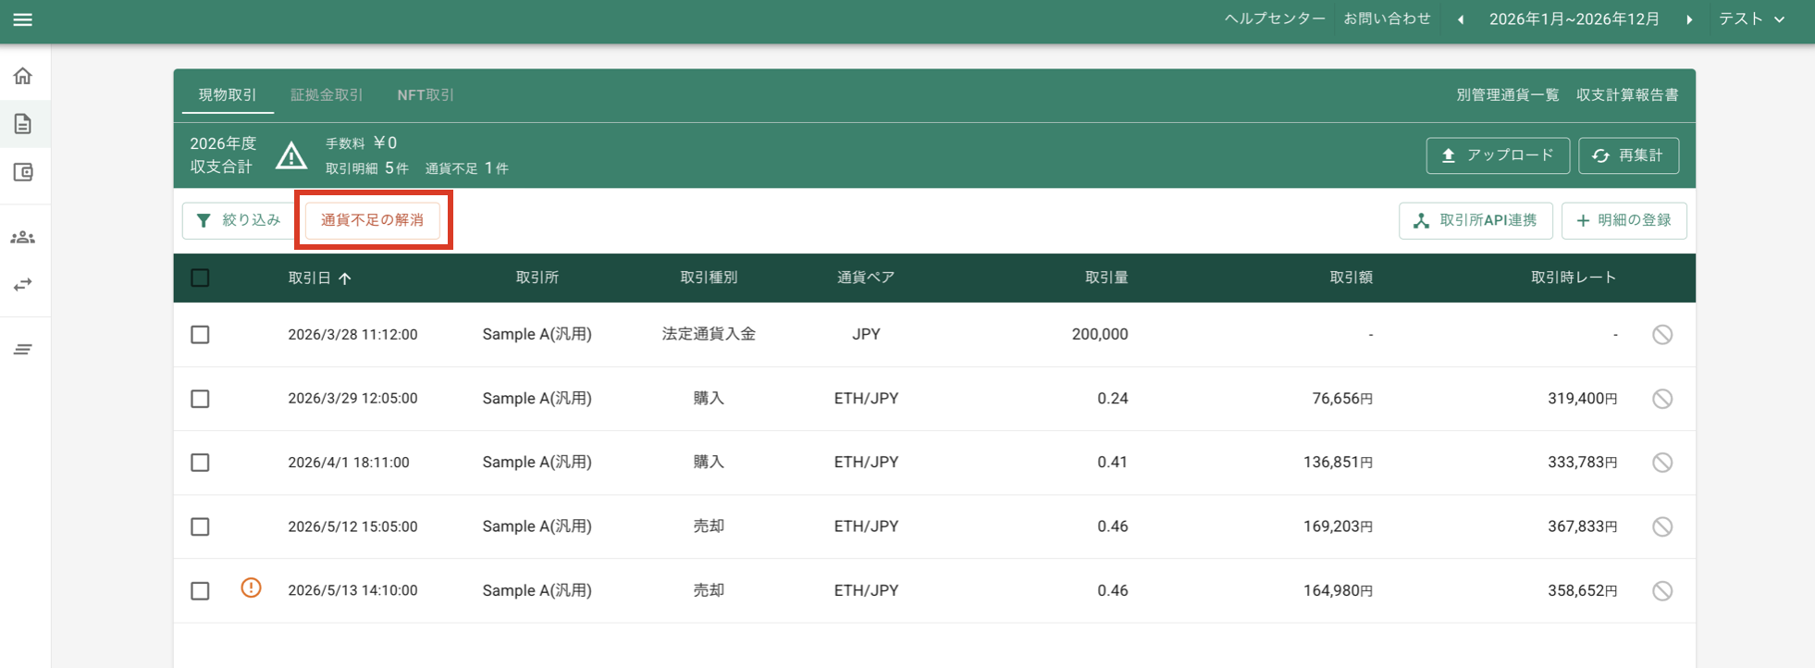Open ヘルプセンター
The width and height of the screenshot is (1815, 668).
tap(1275, 19)
